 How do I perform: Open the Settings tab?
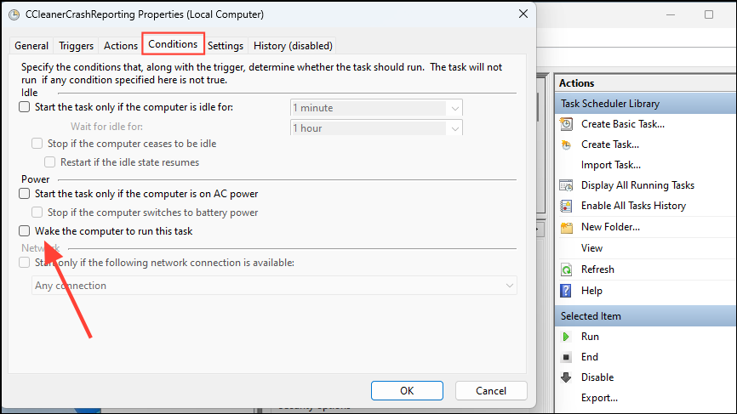(x=226, y=46)
